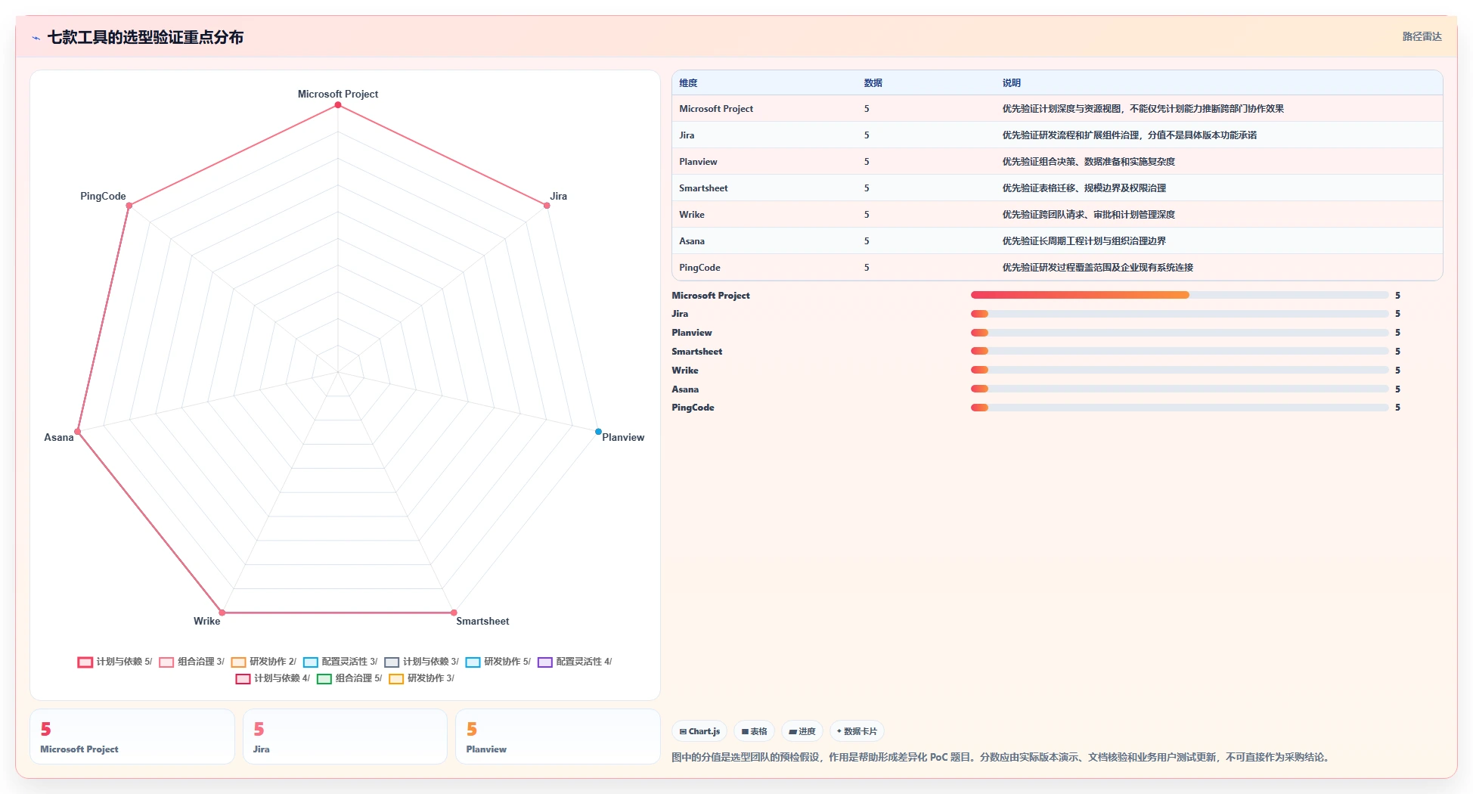This screenshot has height=794, width=1473.
Task: Select the PingCode cell in the table
Action: [x=699, y=268]
